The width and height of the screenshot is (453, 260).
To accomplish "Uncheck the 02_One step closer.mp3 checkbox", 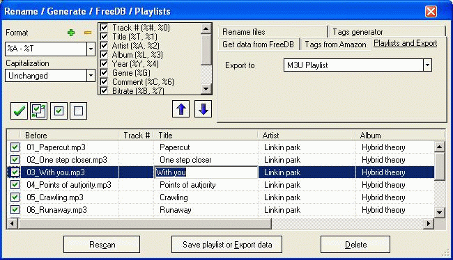I will [x=15, y=159].
